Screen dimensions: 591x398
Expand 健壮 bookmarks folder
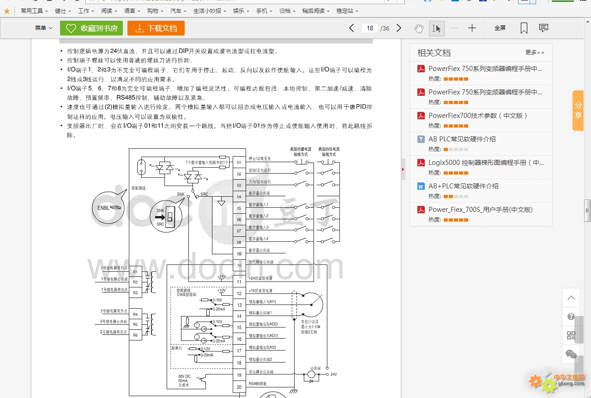pyautogui.click(x=63, y=11)
